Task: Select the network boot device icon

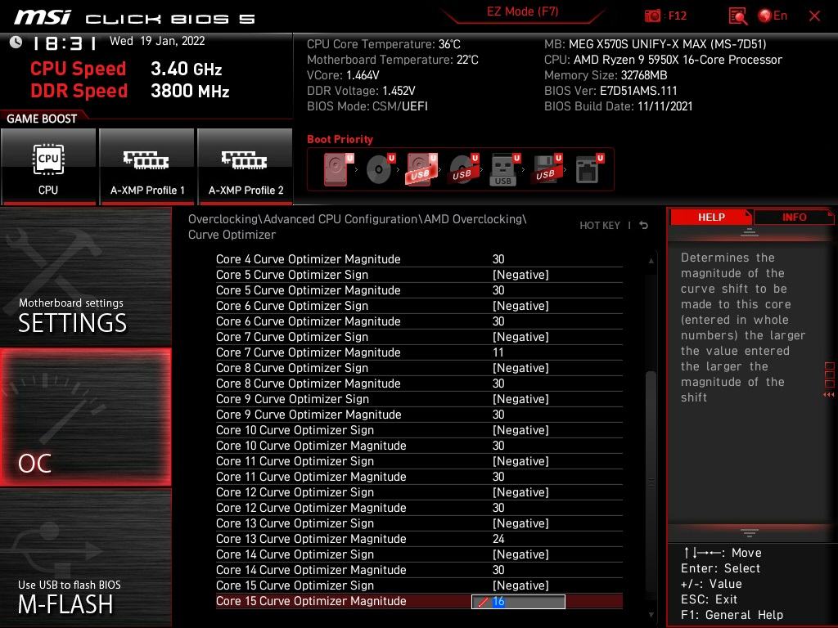Action: point(589,169)
